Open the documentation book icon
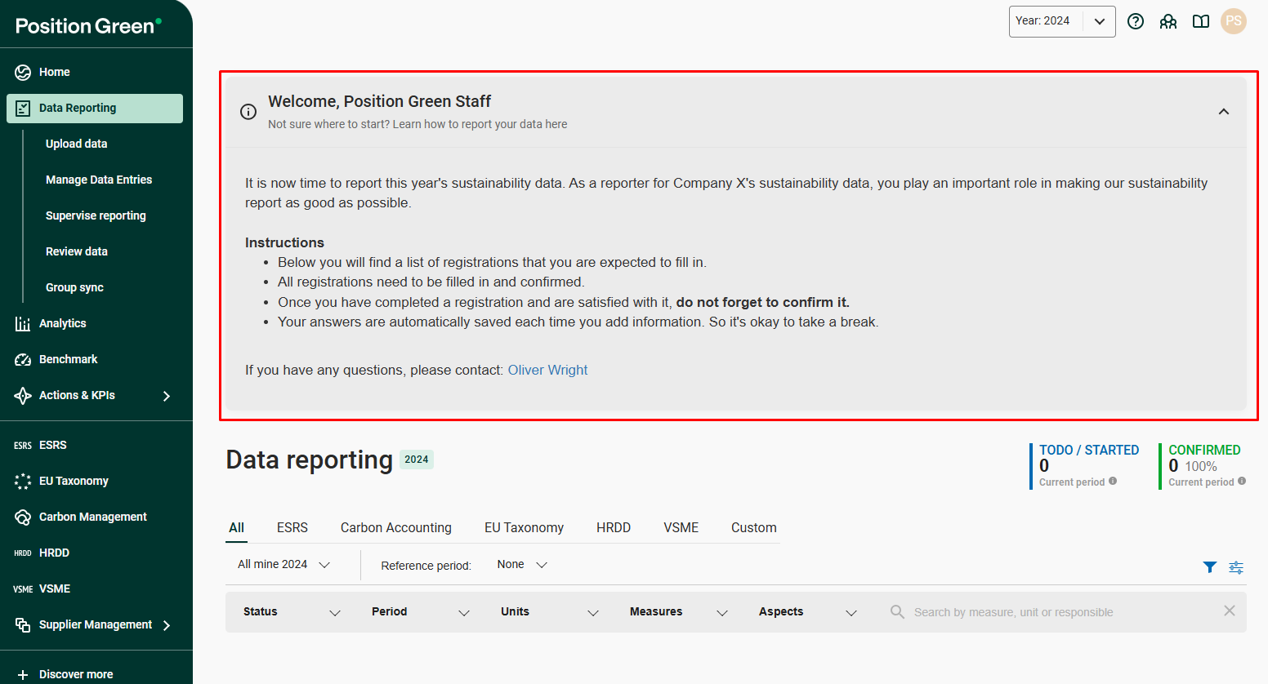Screen dimensions: 1268x684 1201,21
